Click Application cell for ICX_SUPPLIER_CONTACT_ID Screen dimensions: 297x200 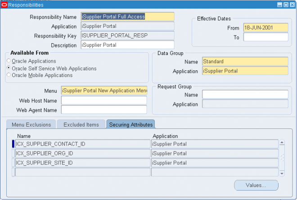(x=215, y=144)
